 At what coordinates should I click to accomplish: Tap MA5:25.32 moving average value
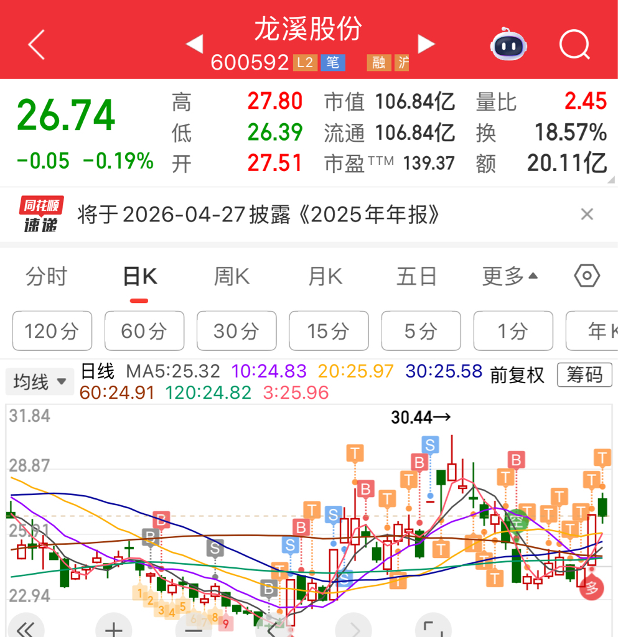(173, 371)
